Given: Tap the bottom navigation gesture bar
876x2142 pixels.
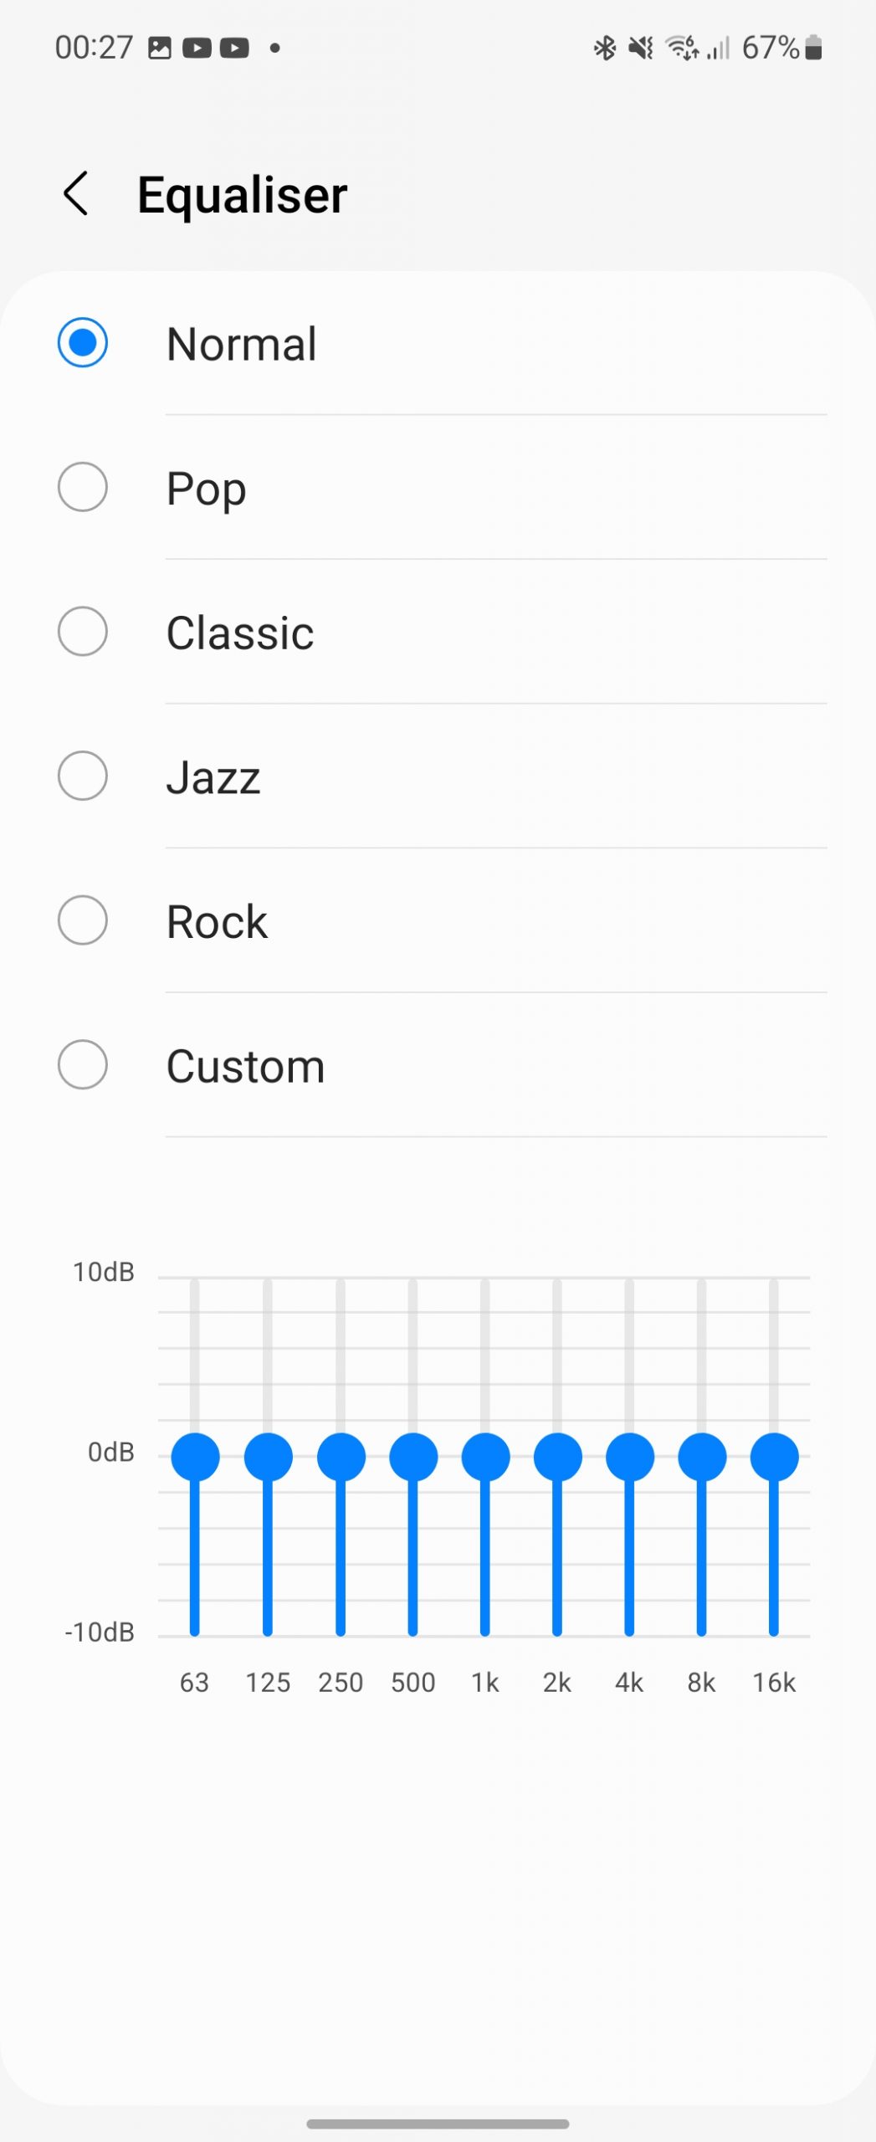Looking at the screenshot, I should pyautogui.click(x=438, y=2124).
